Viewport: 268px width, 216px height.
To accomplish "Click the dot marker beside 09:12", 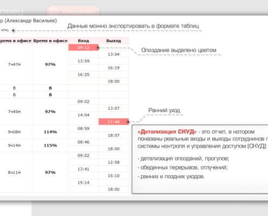I will pyautogui.click(x=98, y=48).
